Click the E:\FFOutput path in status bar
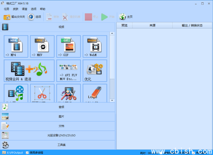Image resolution: width=213 pixels, height=155 pixels. coord(15,153)
